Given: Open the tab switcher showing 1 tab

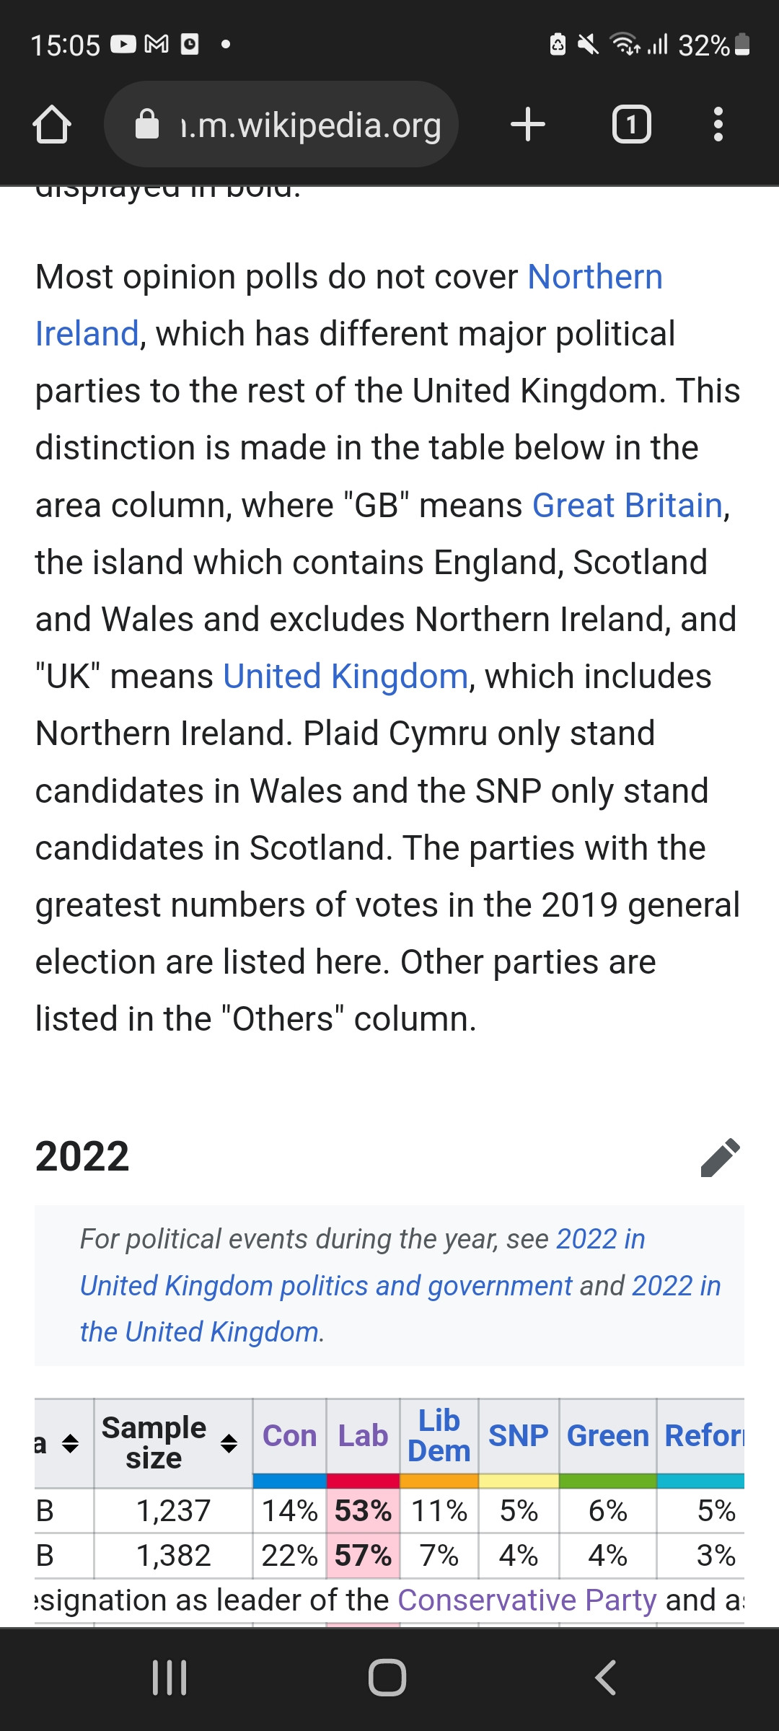Looking at the screenshot, I should (x=631, y=125).
